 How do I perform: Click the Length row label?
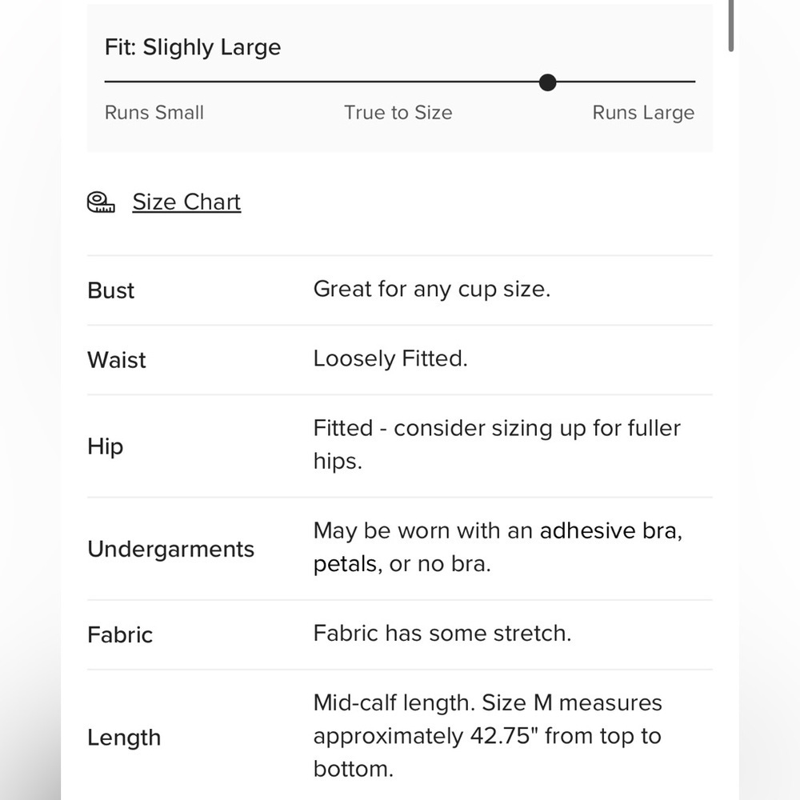click(x=124, y=738)
